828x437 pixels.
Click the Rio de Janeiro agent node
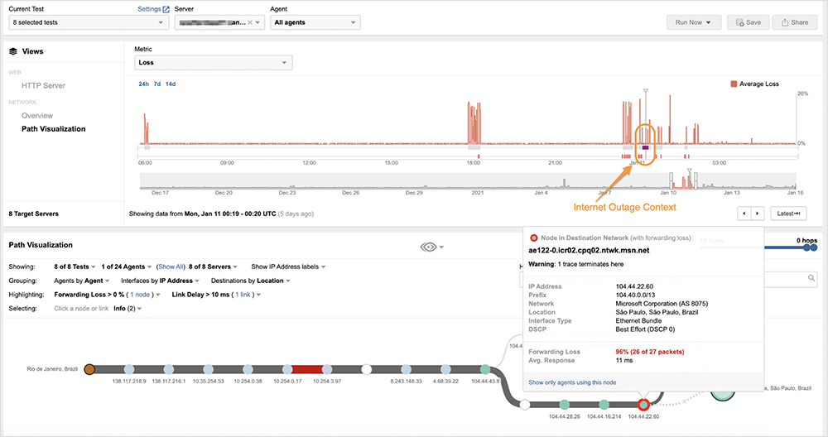tap(89, 369)
